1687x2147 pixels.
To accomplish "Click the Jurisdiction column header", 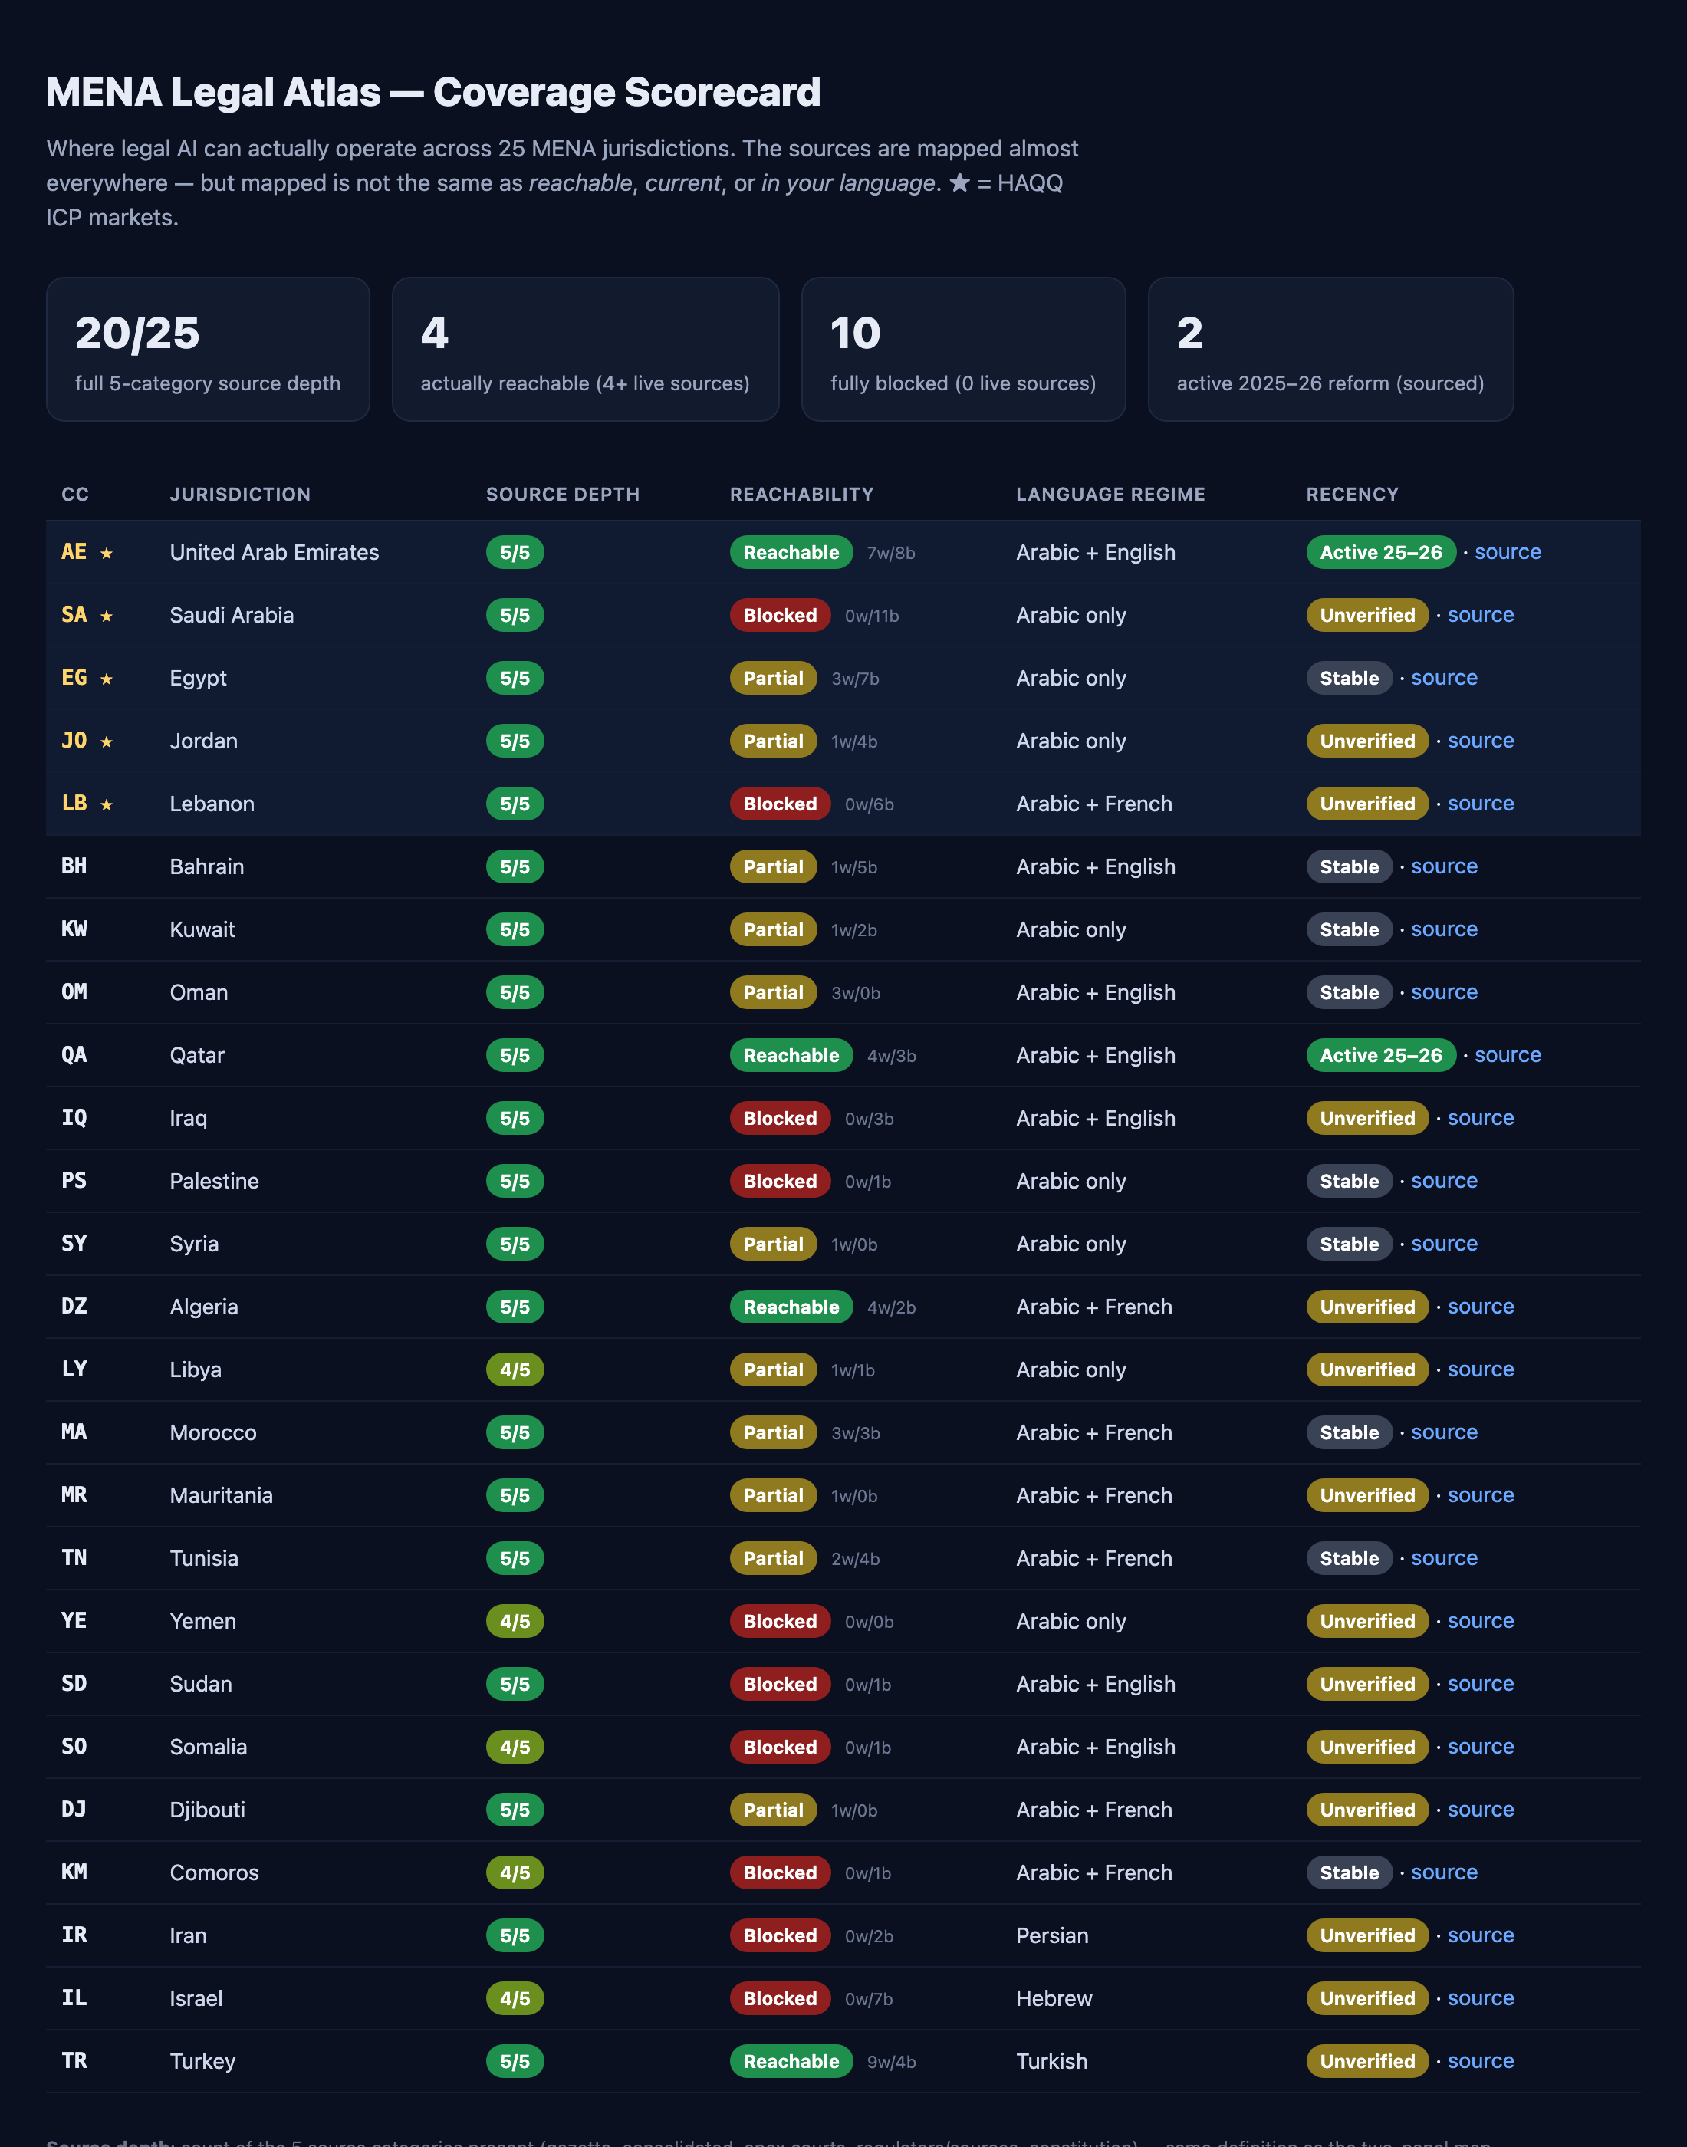I will click(x=240, y=494).
